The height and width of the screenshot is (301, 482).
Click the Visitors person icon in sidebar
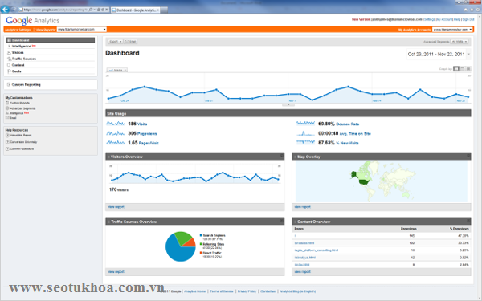coord(9,52)
